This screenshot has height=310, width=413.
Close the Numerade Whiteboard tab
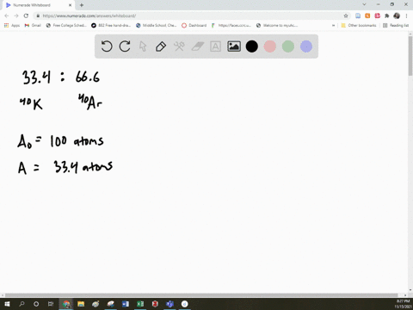pos(70,5)
